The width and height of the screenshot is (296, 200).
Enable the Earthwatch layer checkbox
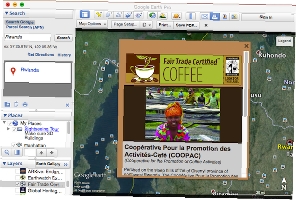pos(17,177)
